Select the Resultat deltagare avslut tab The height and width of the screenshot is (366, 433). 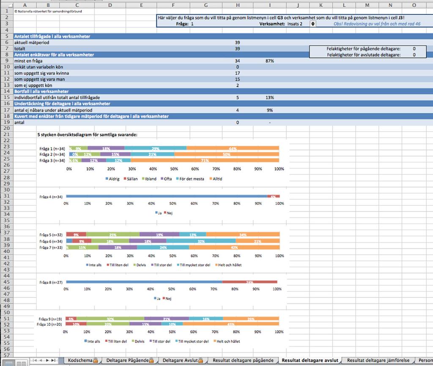310,360
